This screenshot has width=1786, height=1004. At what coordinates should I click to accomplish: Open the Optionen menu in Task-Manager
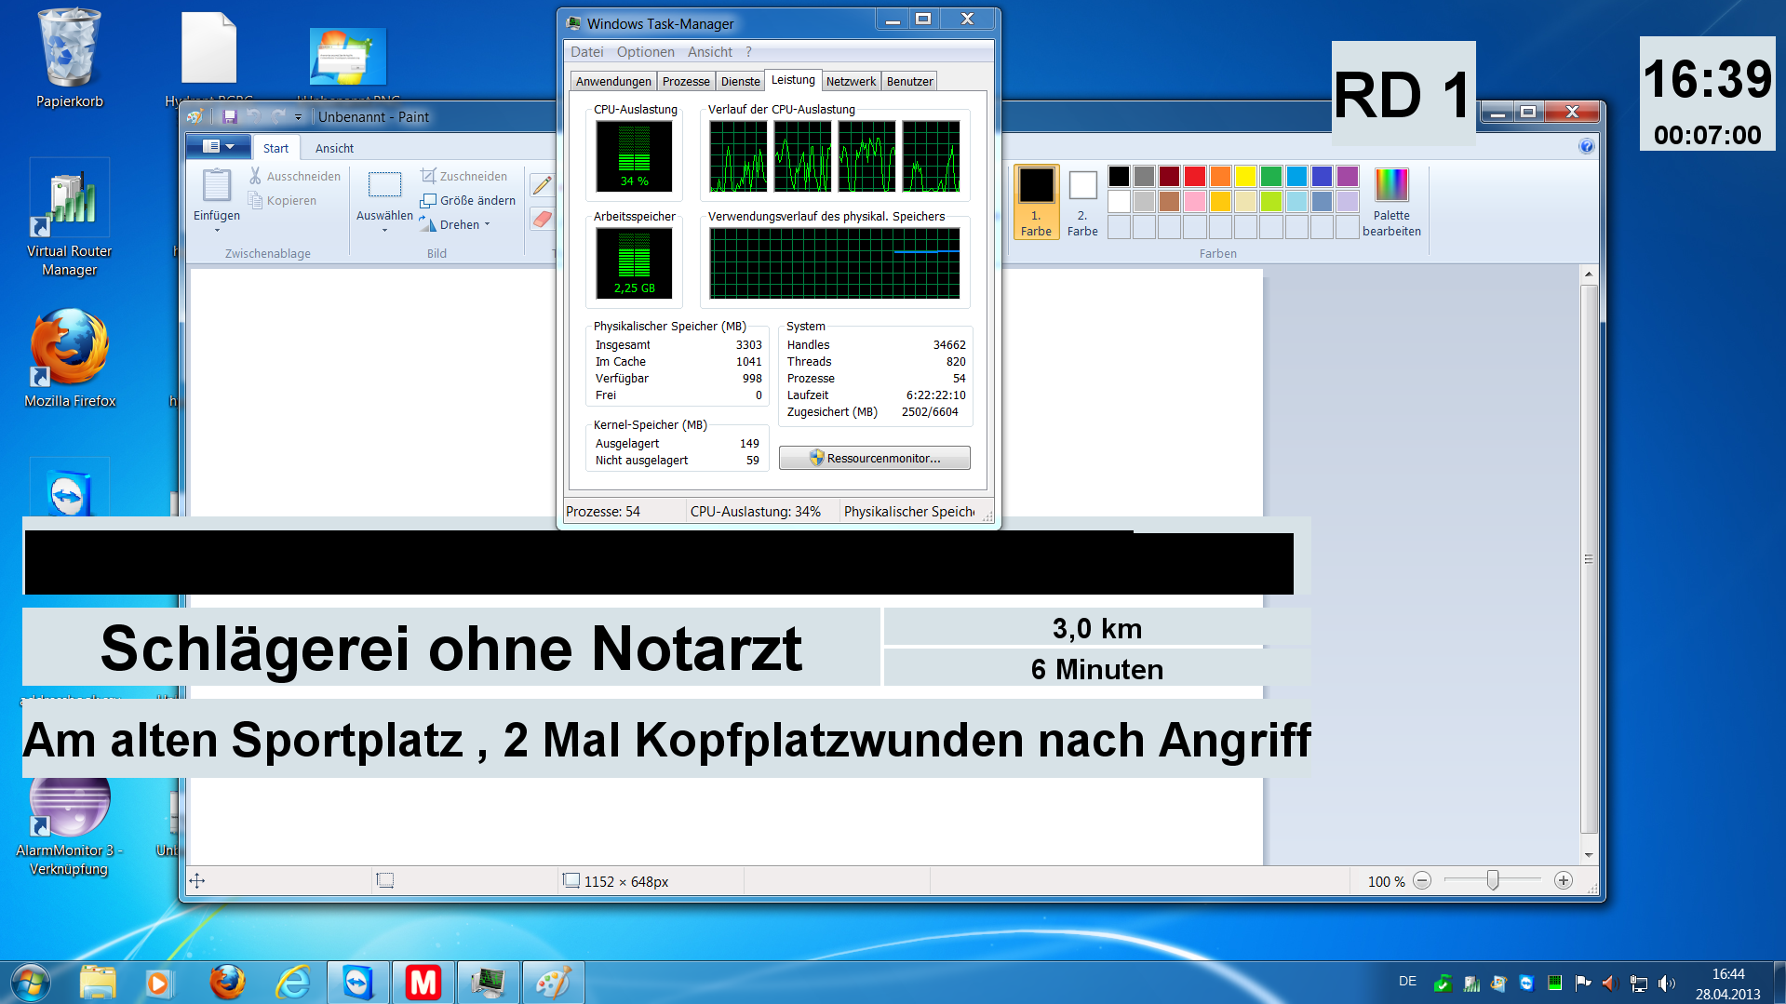tap(645, 52)
